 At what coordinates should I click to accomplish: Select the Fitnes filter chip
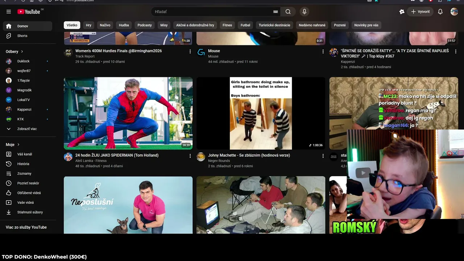click(x=227, y=25)
